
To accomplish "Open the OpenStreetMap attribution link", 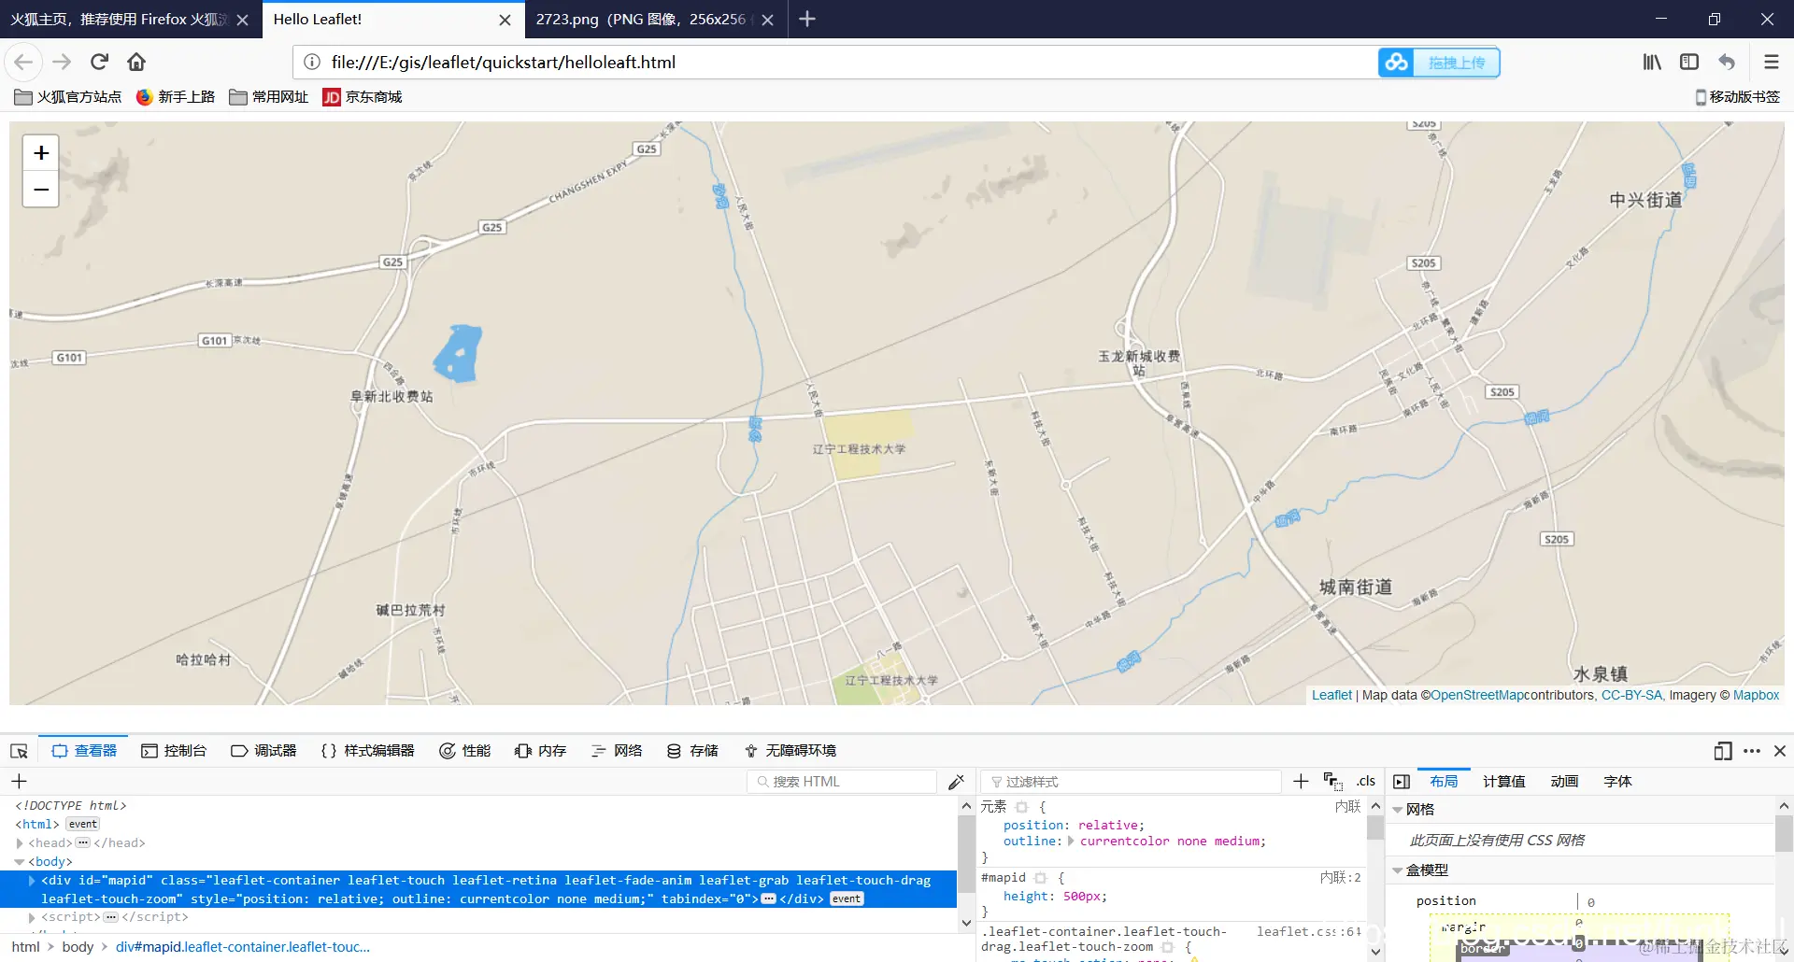I will [1477, 695].
